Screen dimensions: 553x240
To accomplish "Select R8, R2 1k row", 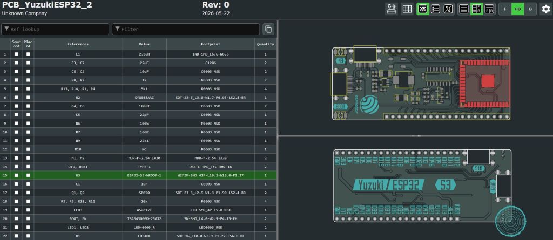I will [138, 80].
